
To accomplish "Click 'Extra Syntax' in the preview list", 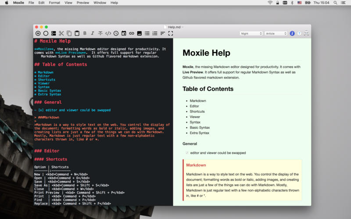I will (x=200, y=133).
